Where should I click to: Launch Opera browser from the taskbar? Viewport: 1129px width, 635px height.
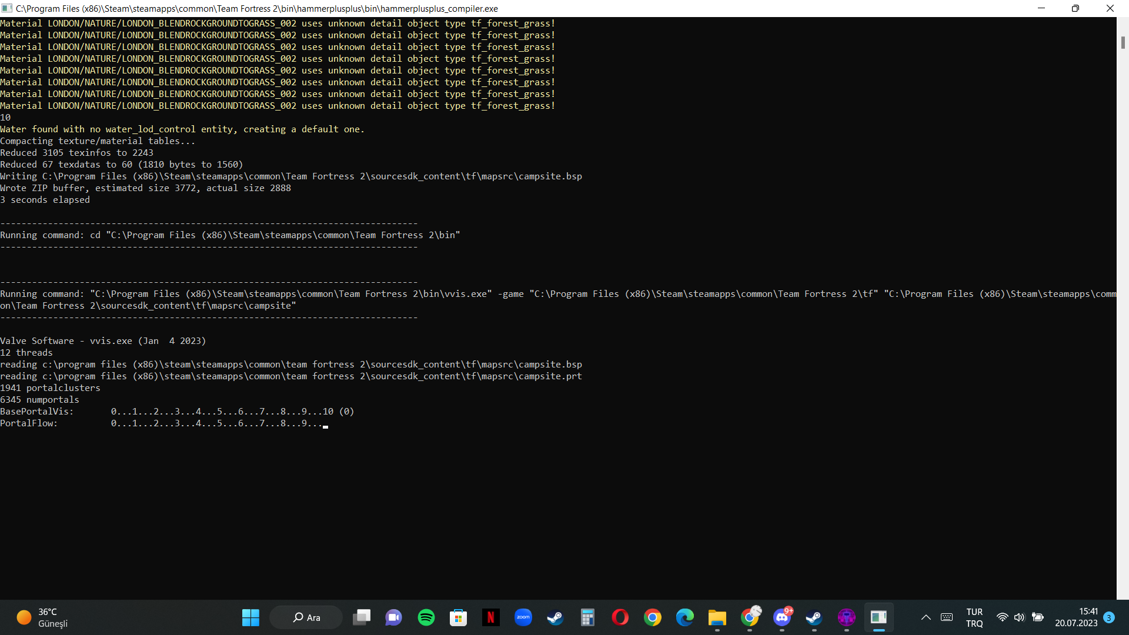tap(620, 617)
